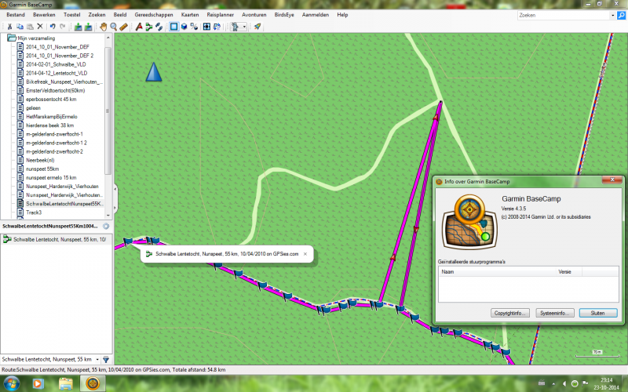This screenshot has width=628, height=392.
Task: Open the Beeld menu
Action: [120, 15]
